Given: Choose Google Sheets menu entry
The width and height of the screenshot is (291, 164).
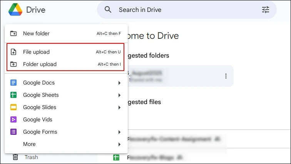Looking at the screenshot, I should tap(66, 95).
